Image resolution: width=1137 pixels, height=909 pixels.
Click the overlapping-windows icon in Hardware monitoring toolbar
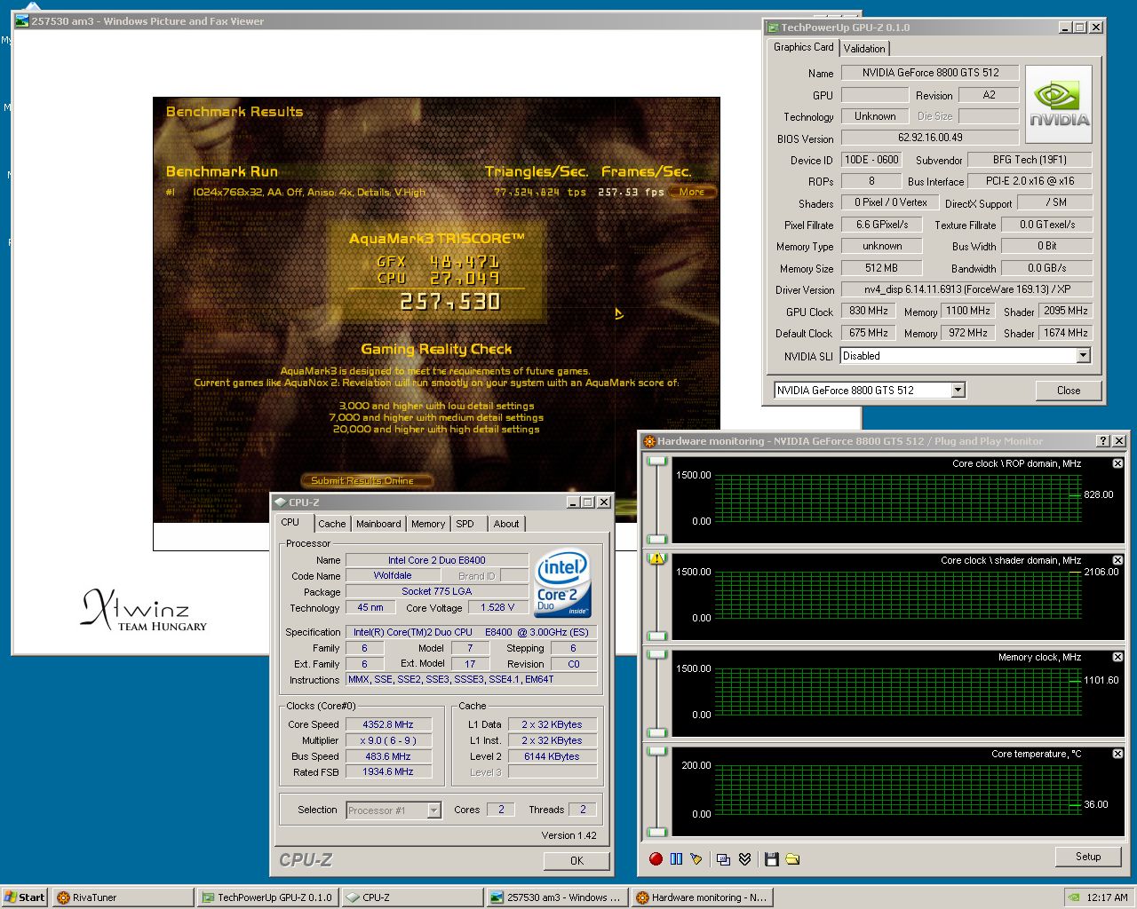coord(723,858)
